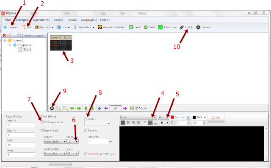Click the Excel toolbar icon
The height and width of the screenshot is (168, 271).
[131, 27]
